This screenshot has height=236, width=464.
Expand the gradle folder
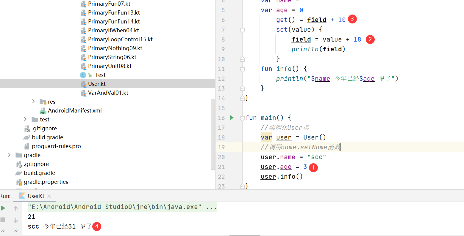point(9,155)
